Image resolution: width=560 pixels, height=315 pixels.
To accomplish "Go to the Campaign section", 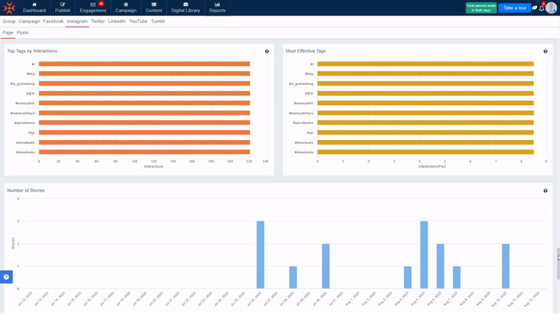I will pyautogui.click(x=126, y=8).
